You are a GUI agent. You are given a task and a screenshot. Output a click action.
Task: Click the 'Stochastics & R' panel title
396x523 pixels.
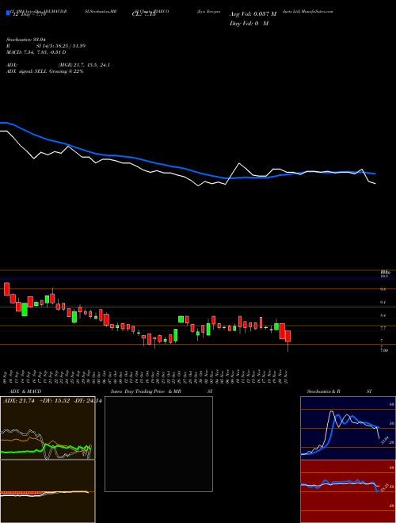323,391
